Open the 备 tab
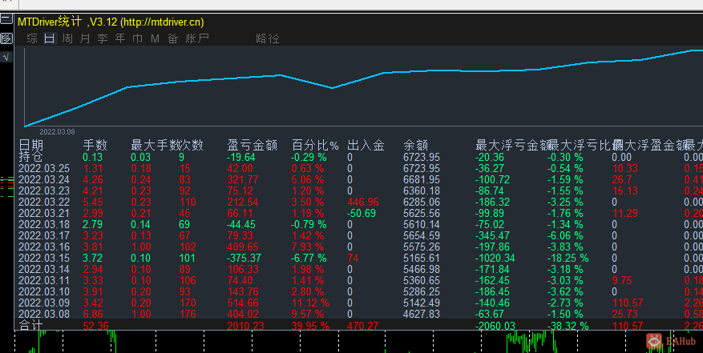This screenshot has width=703, height=353. (173, 38)
